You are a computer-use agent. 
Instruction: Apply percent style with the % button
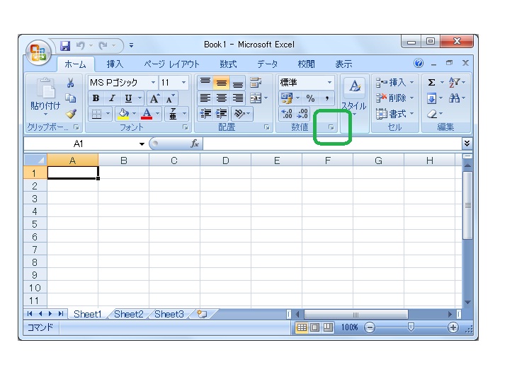(310, 98)
